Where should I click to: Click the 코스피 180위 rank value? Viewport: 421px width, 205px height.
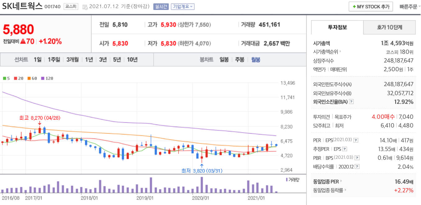(400, 52)
